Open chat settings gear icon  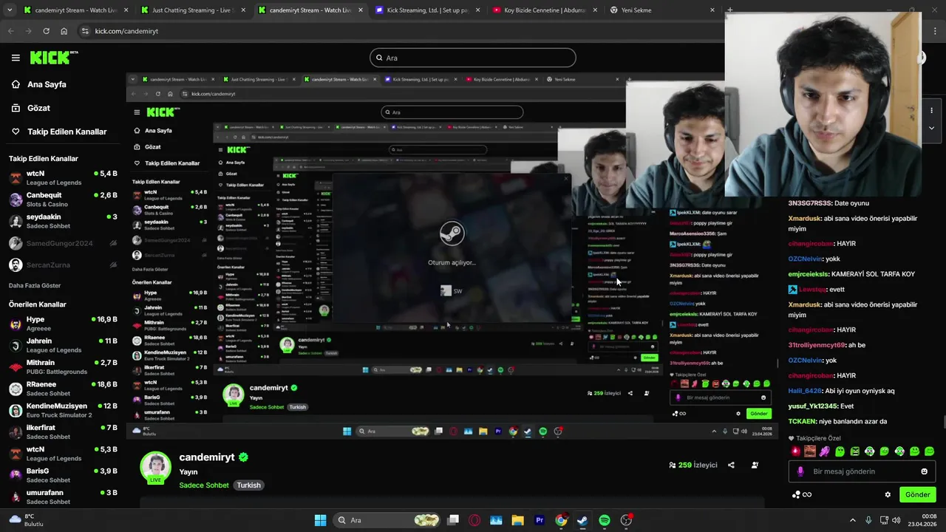(888, 495)
